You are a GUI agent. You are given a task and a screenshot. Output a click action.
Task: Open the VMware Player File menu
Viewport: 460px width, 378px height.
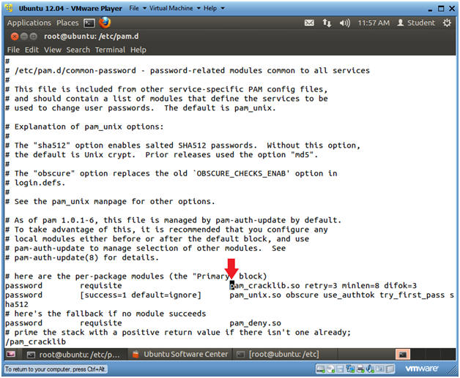tap(137, 8)
